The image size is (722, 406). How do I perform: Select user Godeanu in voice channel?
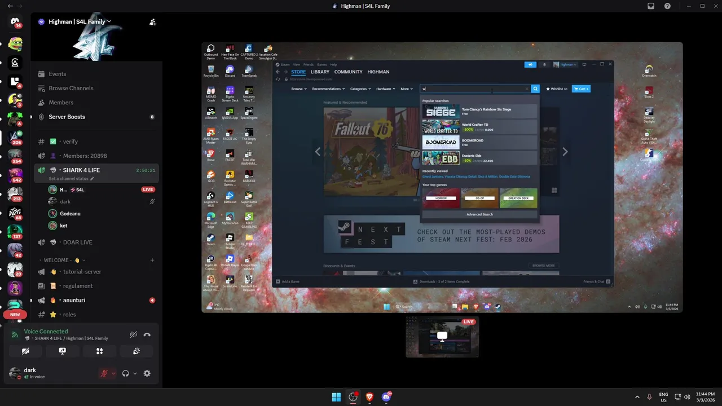(x=102, y=214)
